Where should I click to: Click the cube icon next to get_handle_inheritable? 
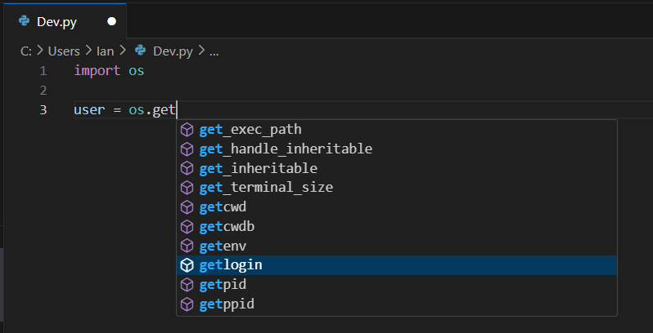click(187, 149)
